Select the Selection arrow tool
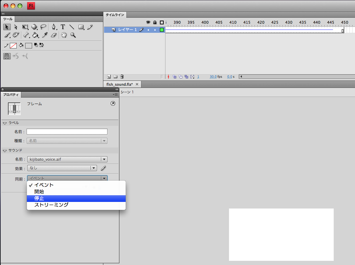Screen dimensions: 355x265 [7, 27]
